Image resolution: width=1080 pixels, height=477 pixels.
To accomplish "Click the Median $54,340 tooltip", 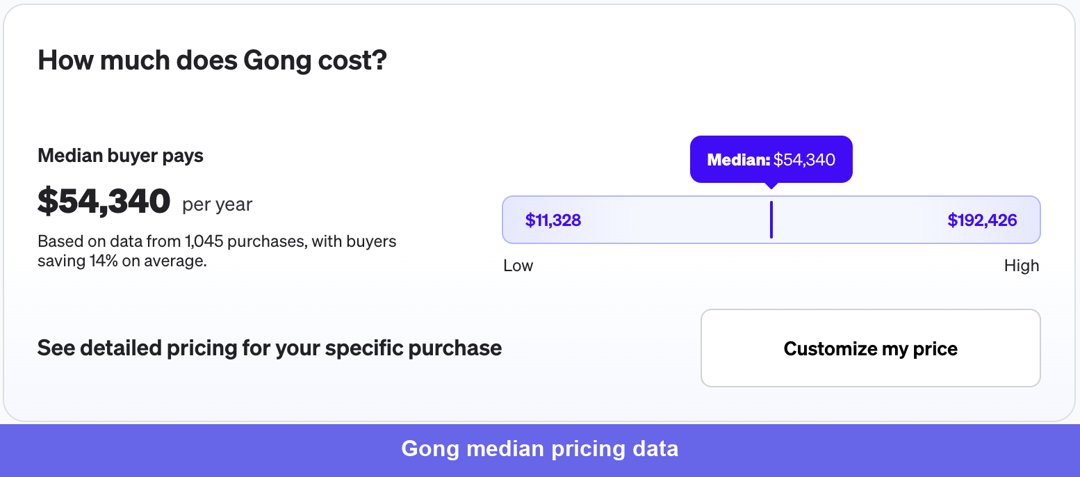I will (771, 159).
